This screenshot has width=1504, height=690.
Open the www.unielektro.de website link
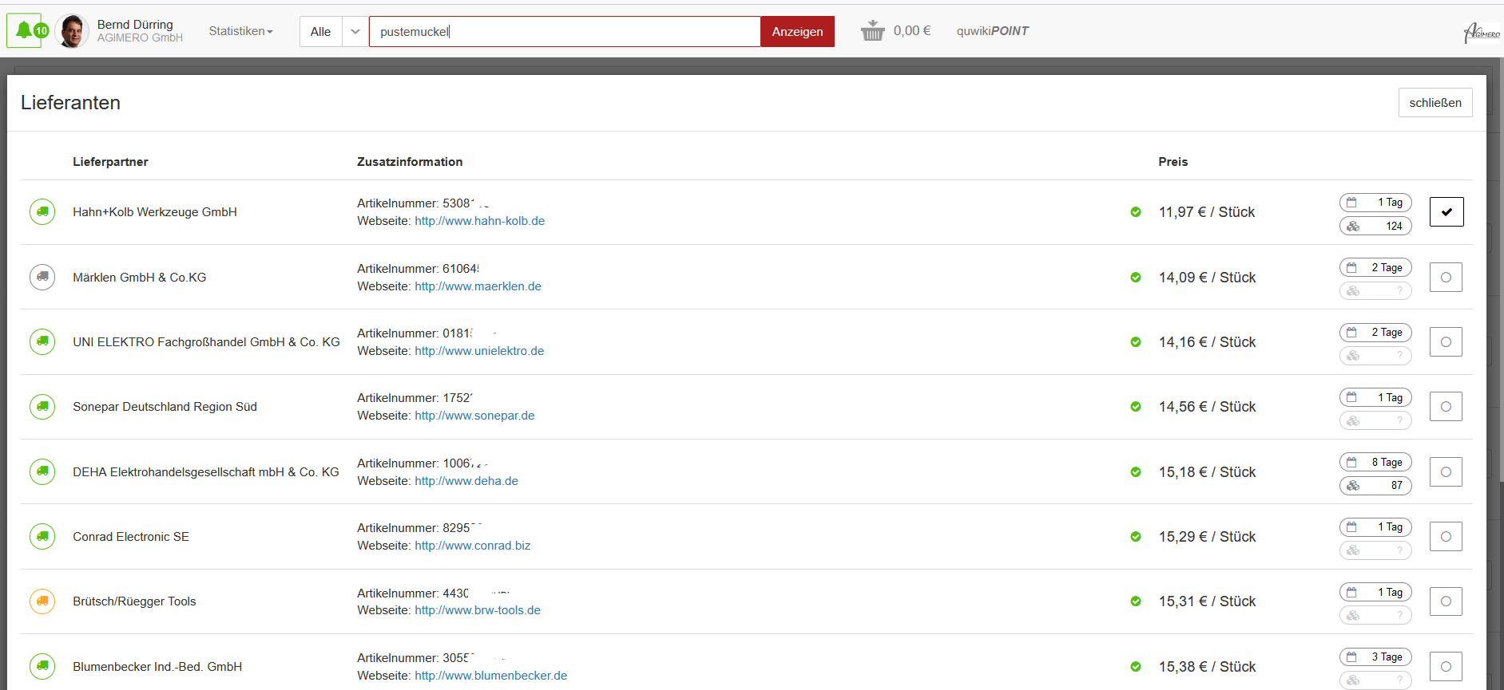[479, 351]
